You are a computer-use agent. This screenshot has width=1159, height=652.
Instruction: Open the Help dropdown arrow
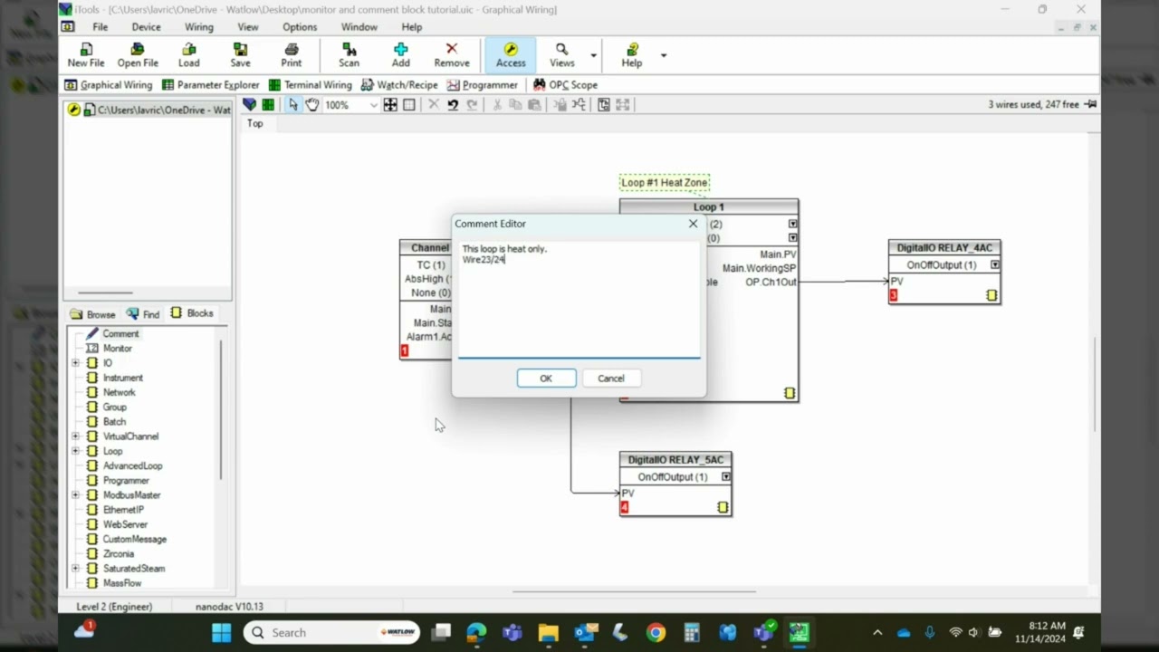[663, 55]
